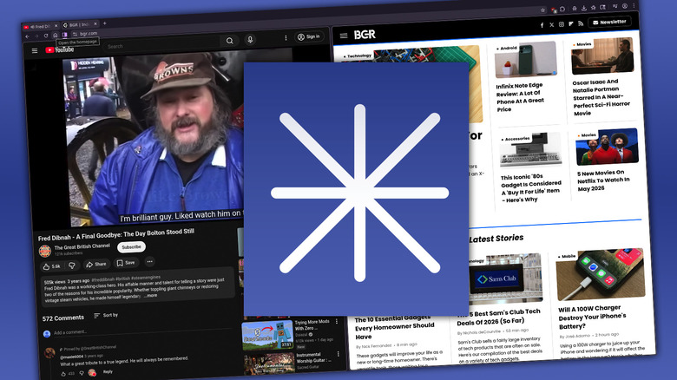The width and height of the screenshot is (677, 380).
Task: Click the YouTube logo
Action: [x=60, y=49]
